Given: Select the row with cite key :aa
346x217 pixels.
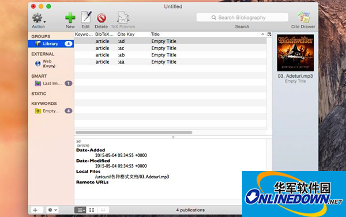Looking at the screenshot, I should click(170, 62).
